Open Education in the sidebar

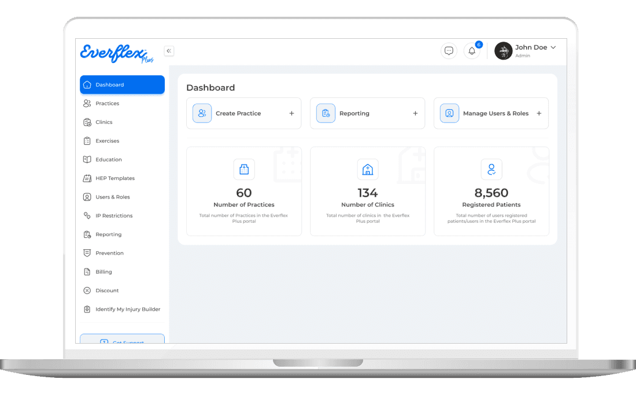tap(122, 160)
